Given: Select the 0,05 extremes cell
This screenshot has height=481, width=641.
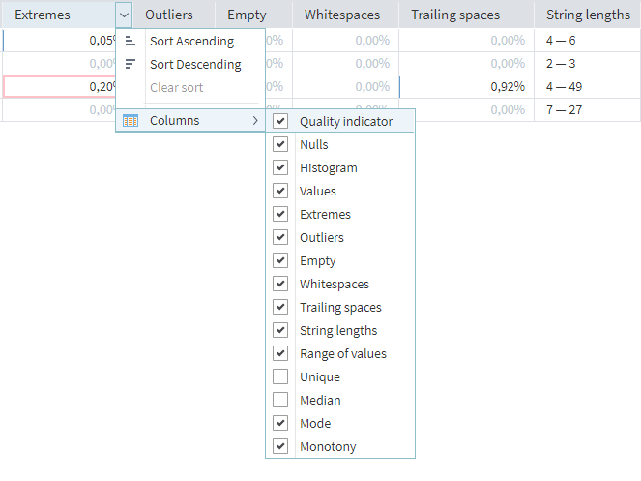Looking at the screenshot, I should click(x=60, y=40).
